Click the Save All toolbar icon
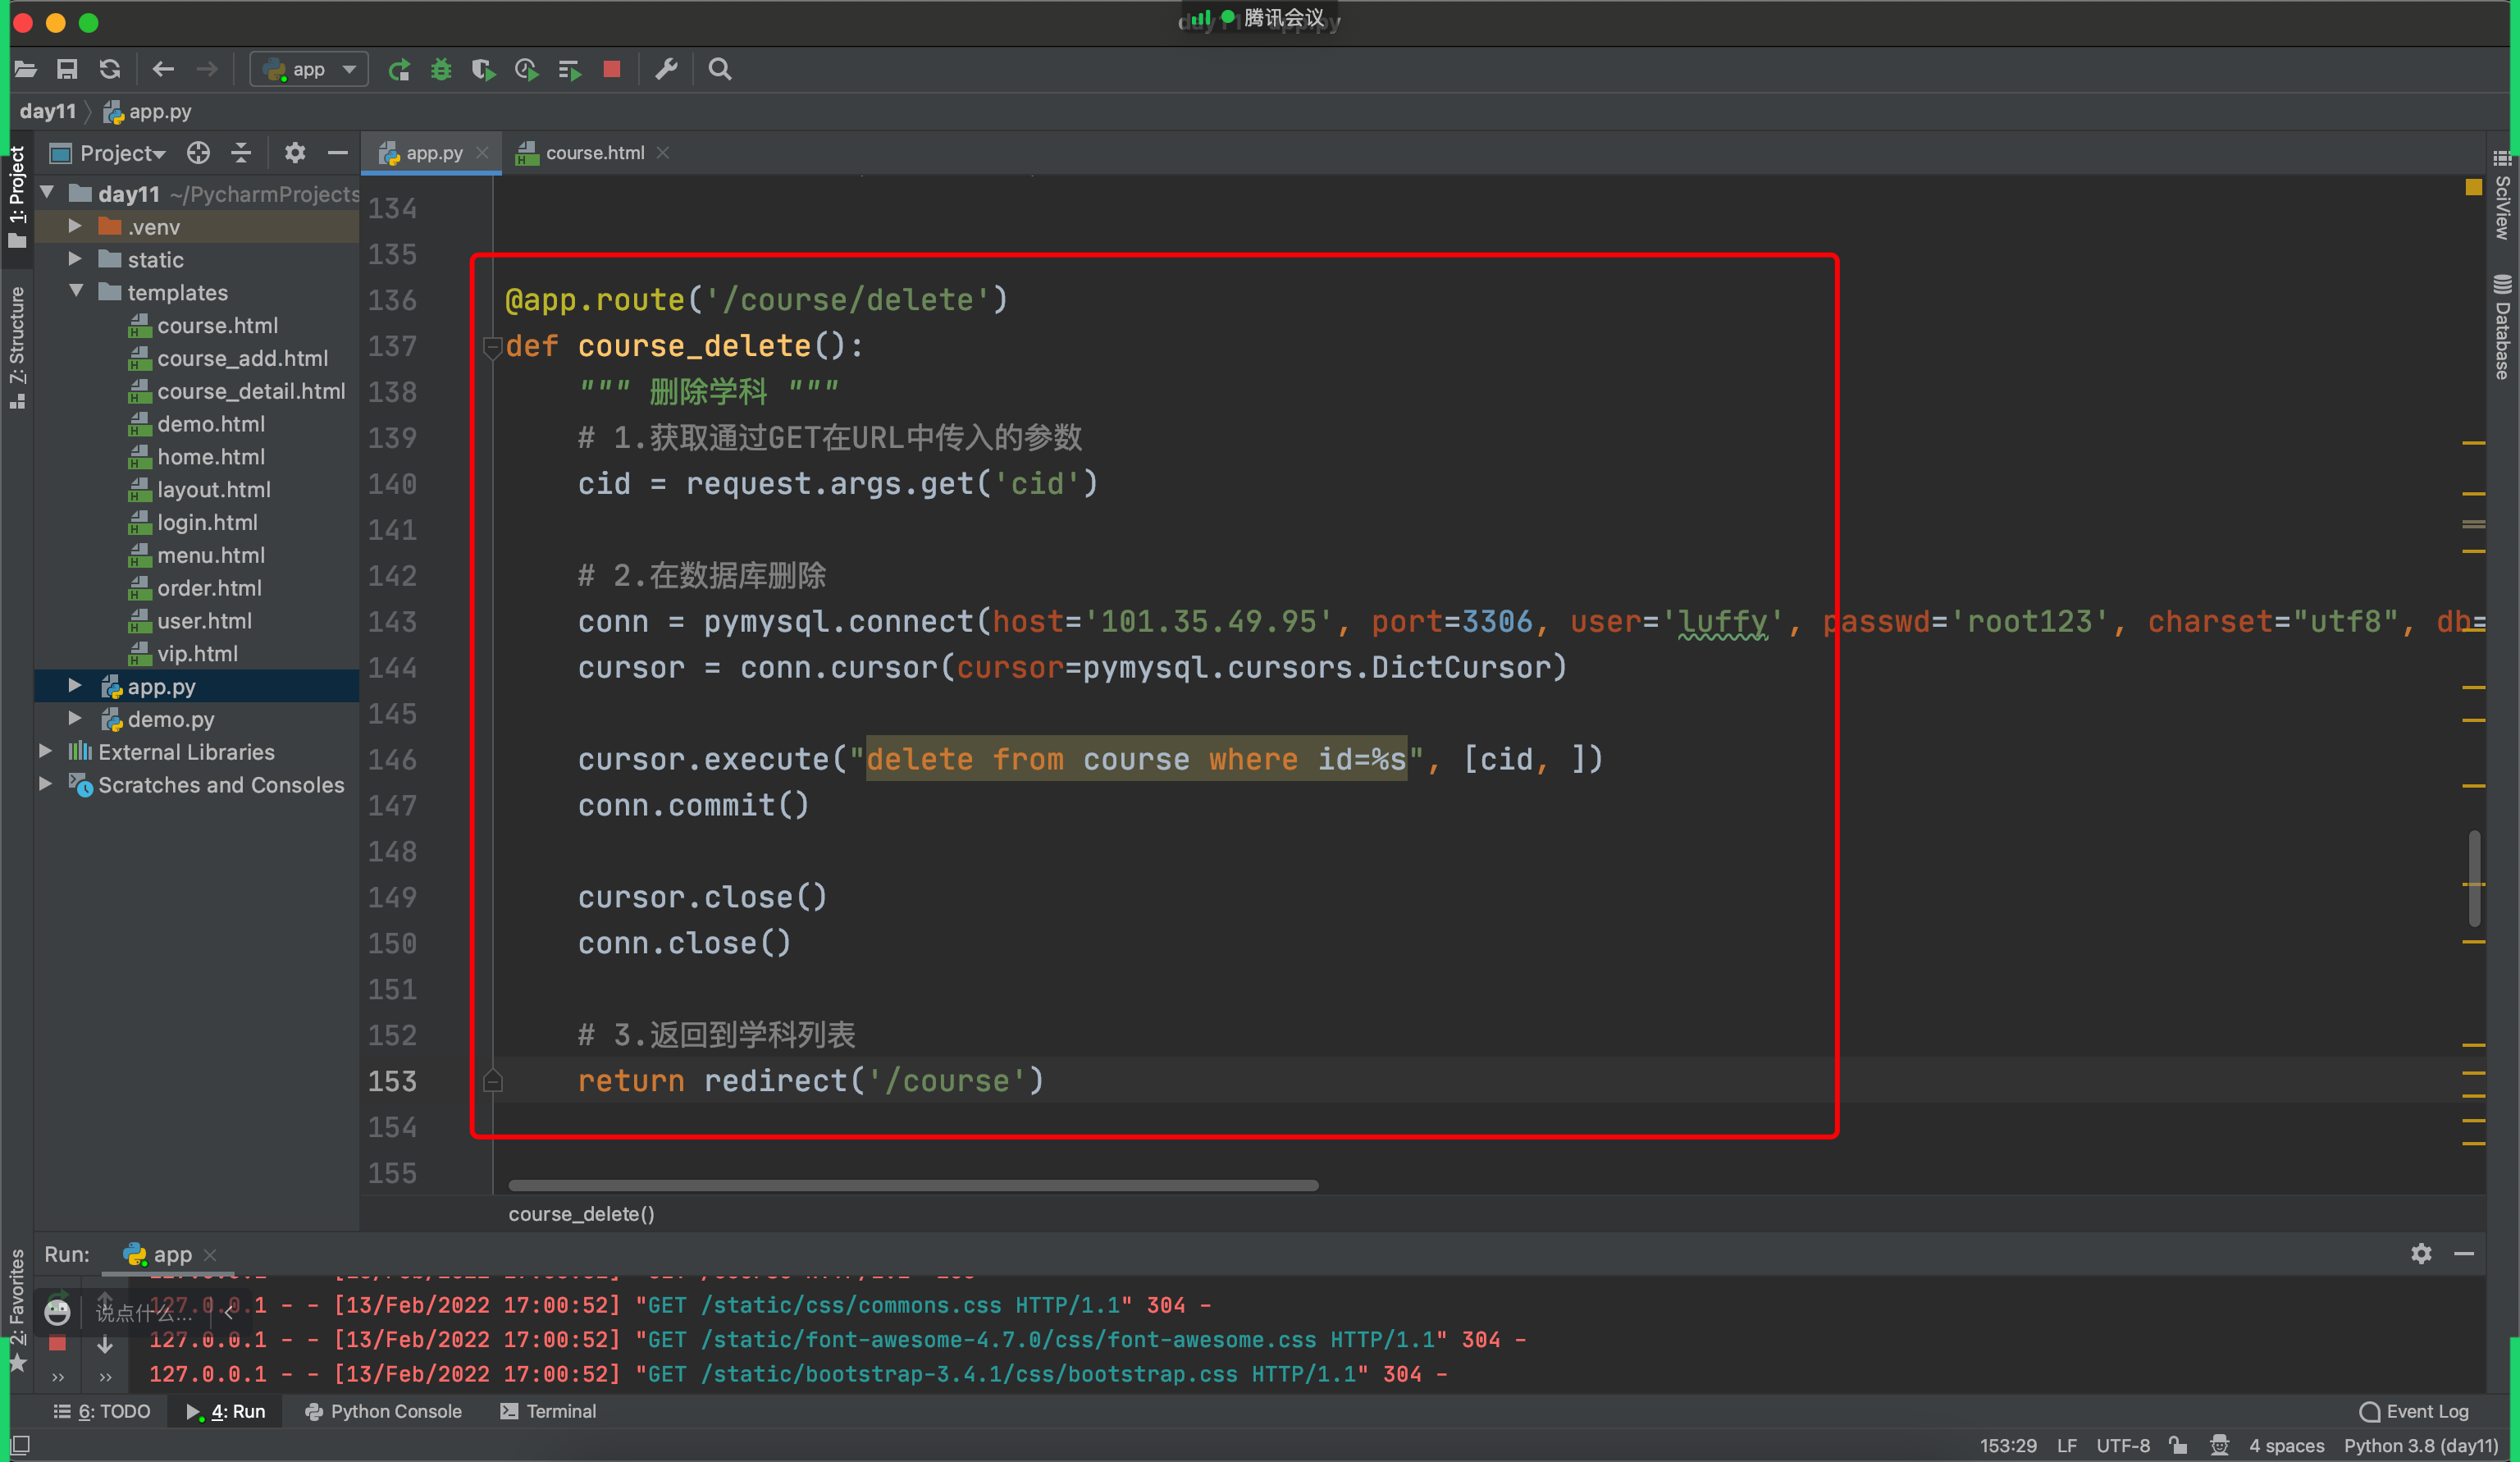The height and width of the screenshot is (1462, 2520). [x=67, y=69]
